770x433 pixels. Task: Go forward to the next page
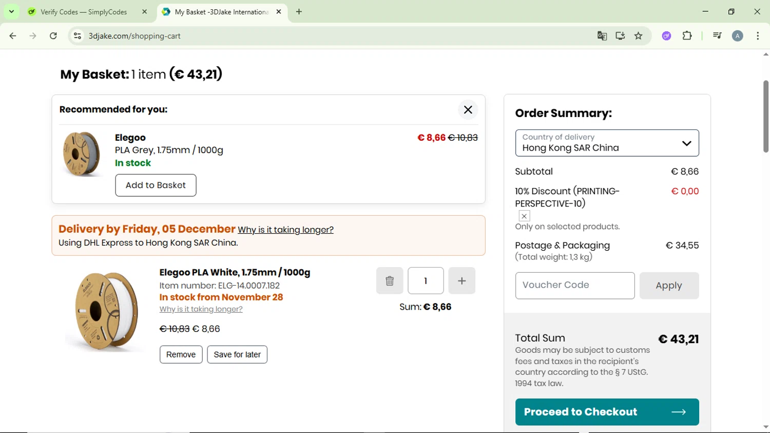tap(33, 36)
